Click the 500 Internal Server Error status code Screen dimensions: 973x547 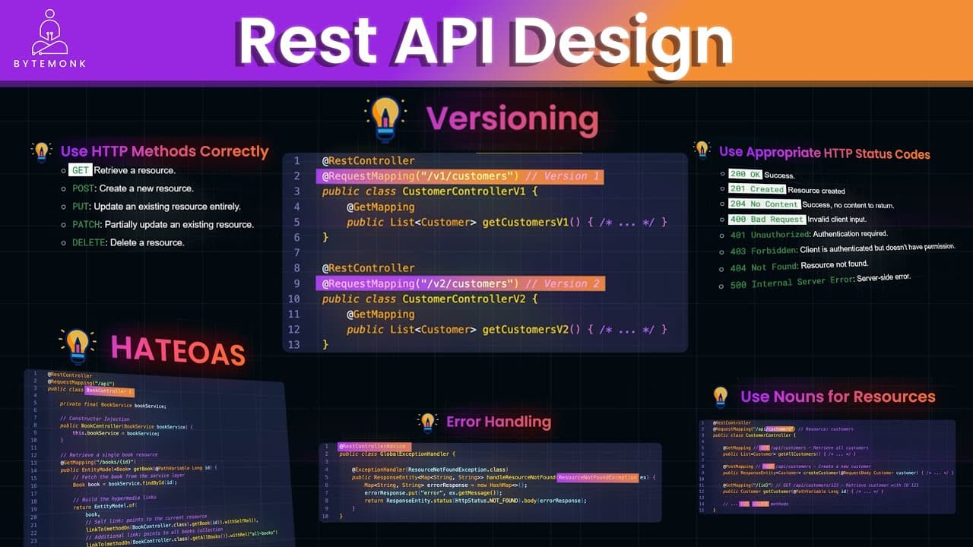click(791, 283)
